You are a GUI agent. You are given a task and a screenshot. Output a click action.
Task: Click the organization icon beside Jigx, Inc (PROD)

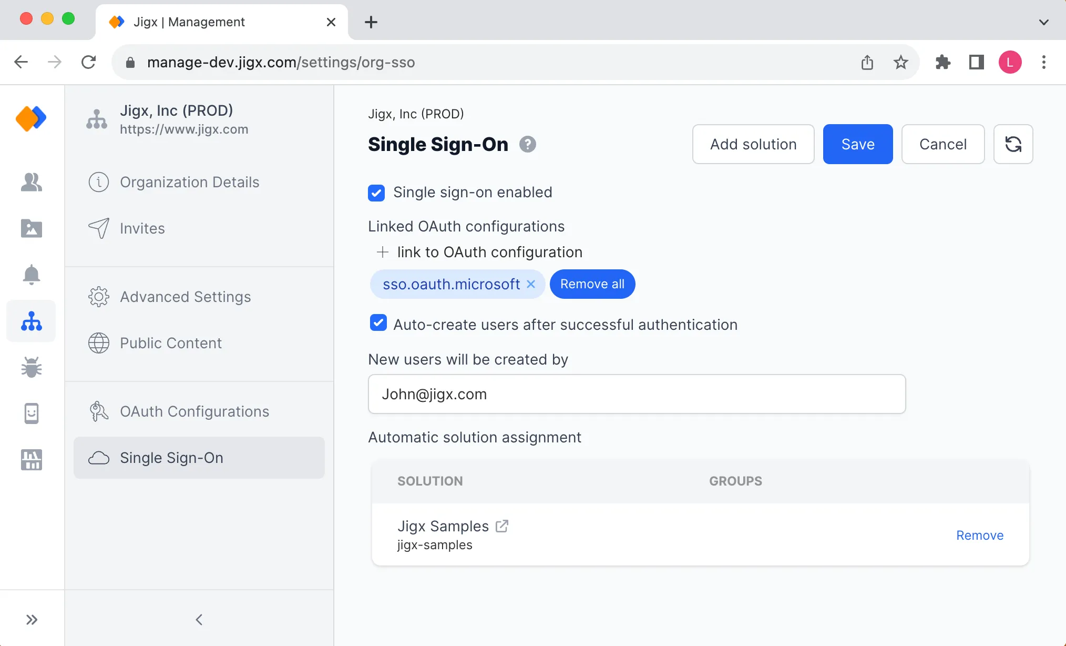pos(97,119)
